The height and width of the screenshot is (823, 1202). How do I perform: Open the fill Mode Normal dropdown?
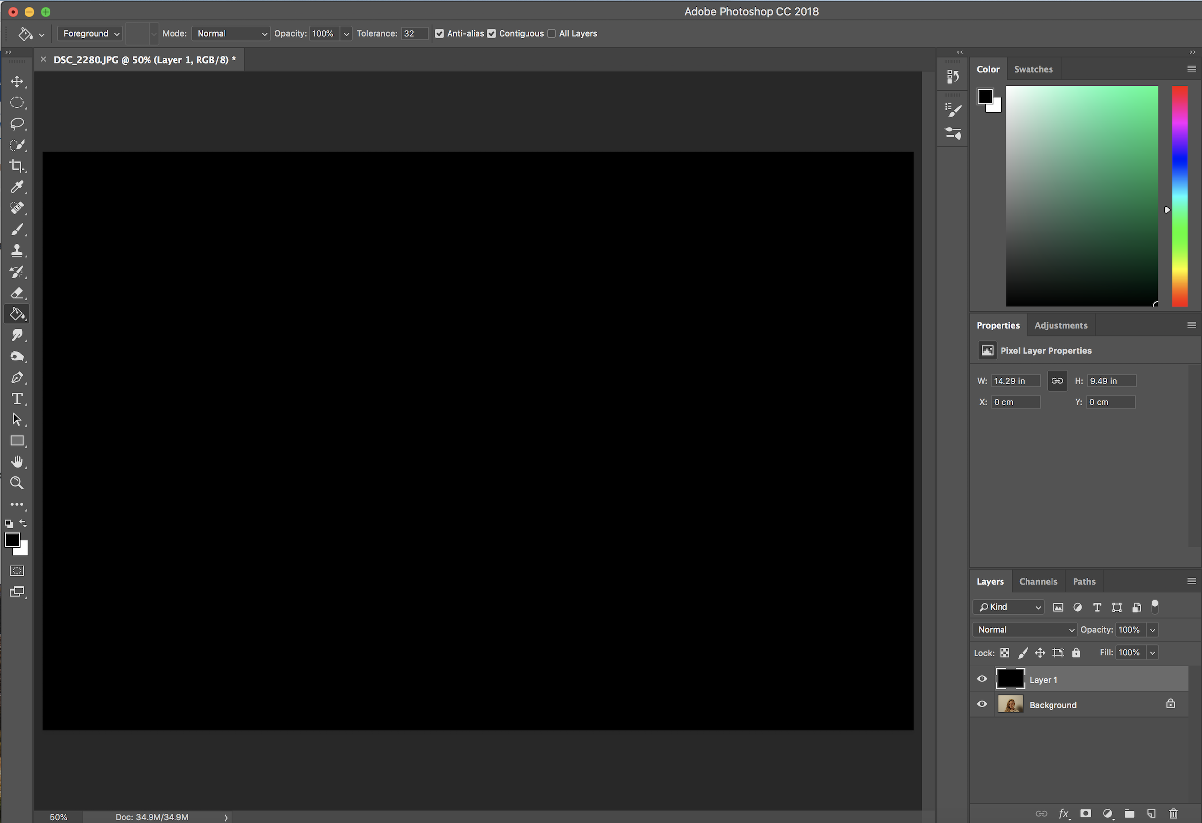point(231,34)
